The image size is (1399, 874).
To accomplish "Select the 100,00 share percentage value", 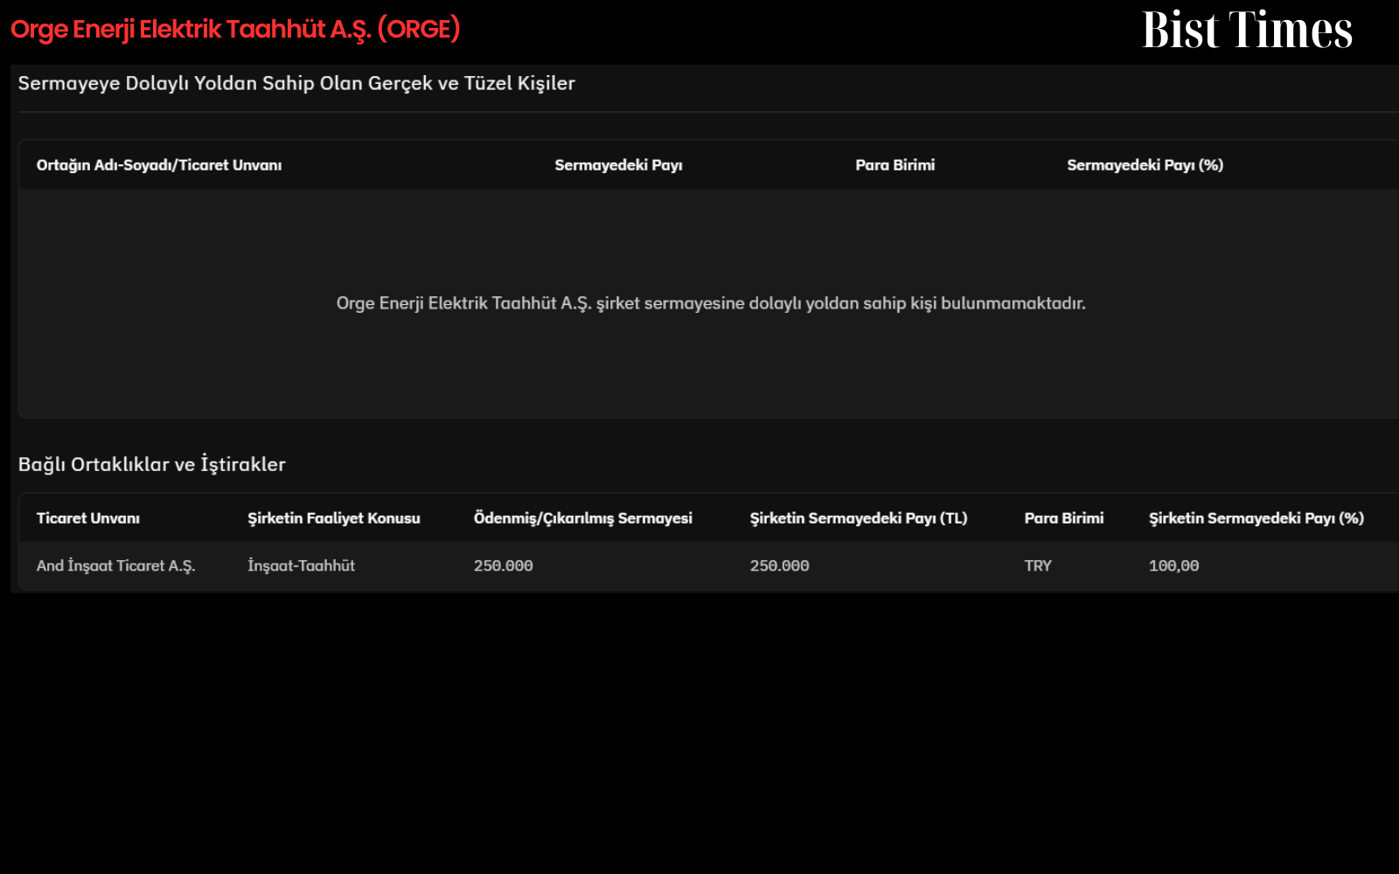I will (x=1174, y=565).
